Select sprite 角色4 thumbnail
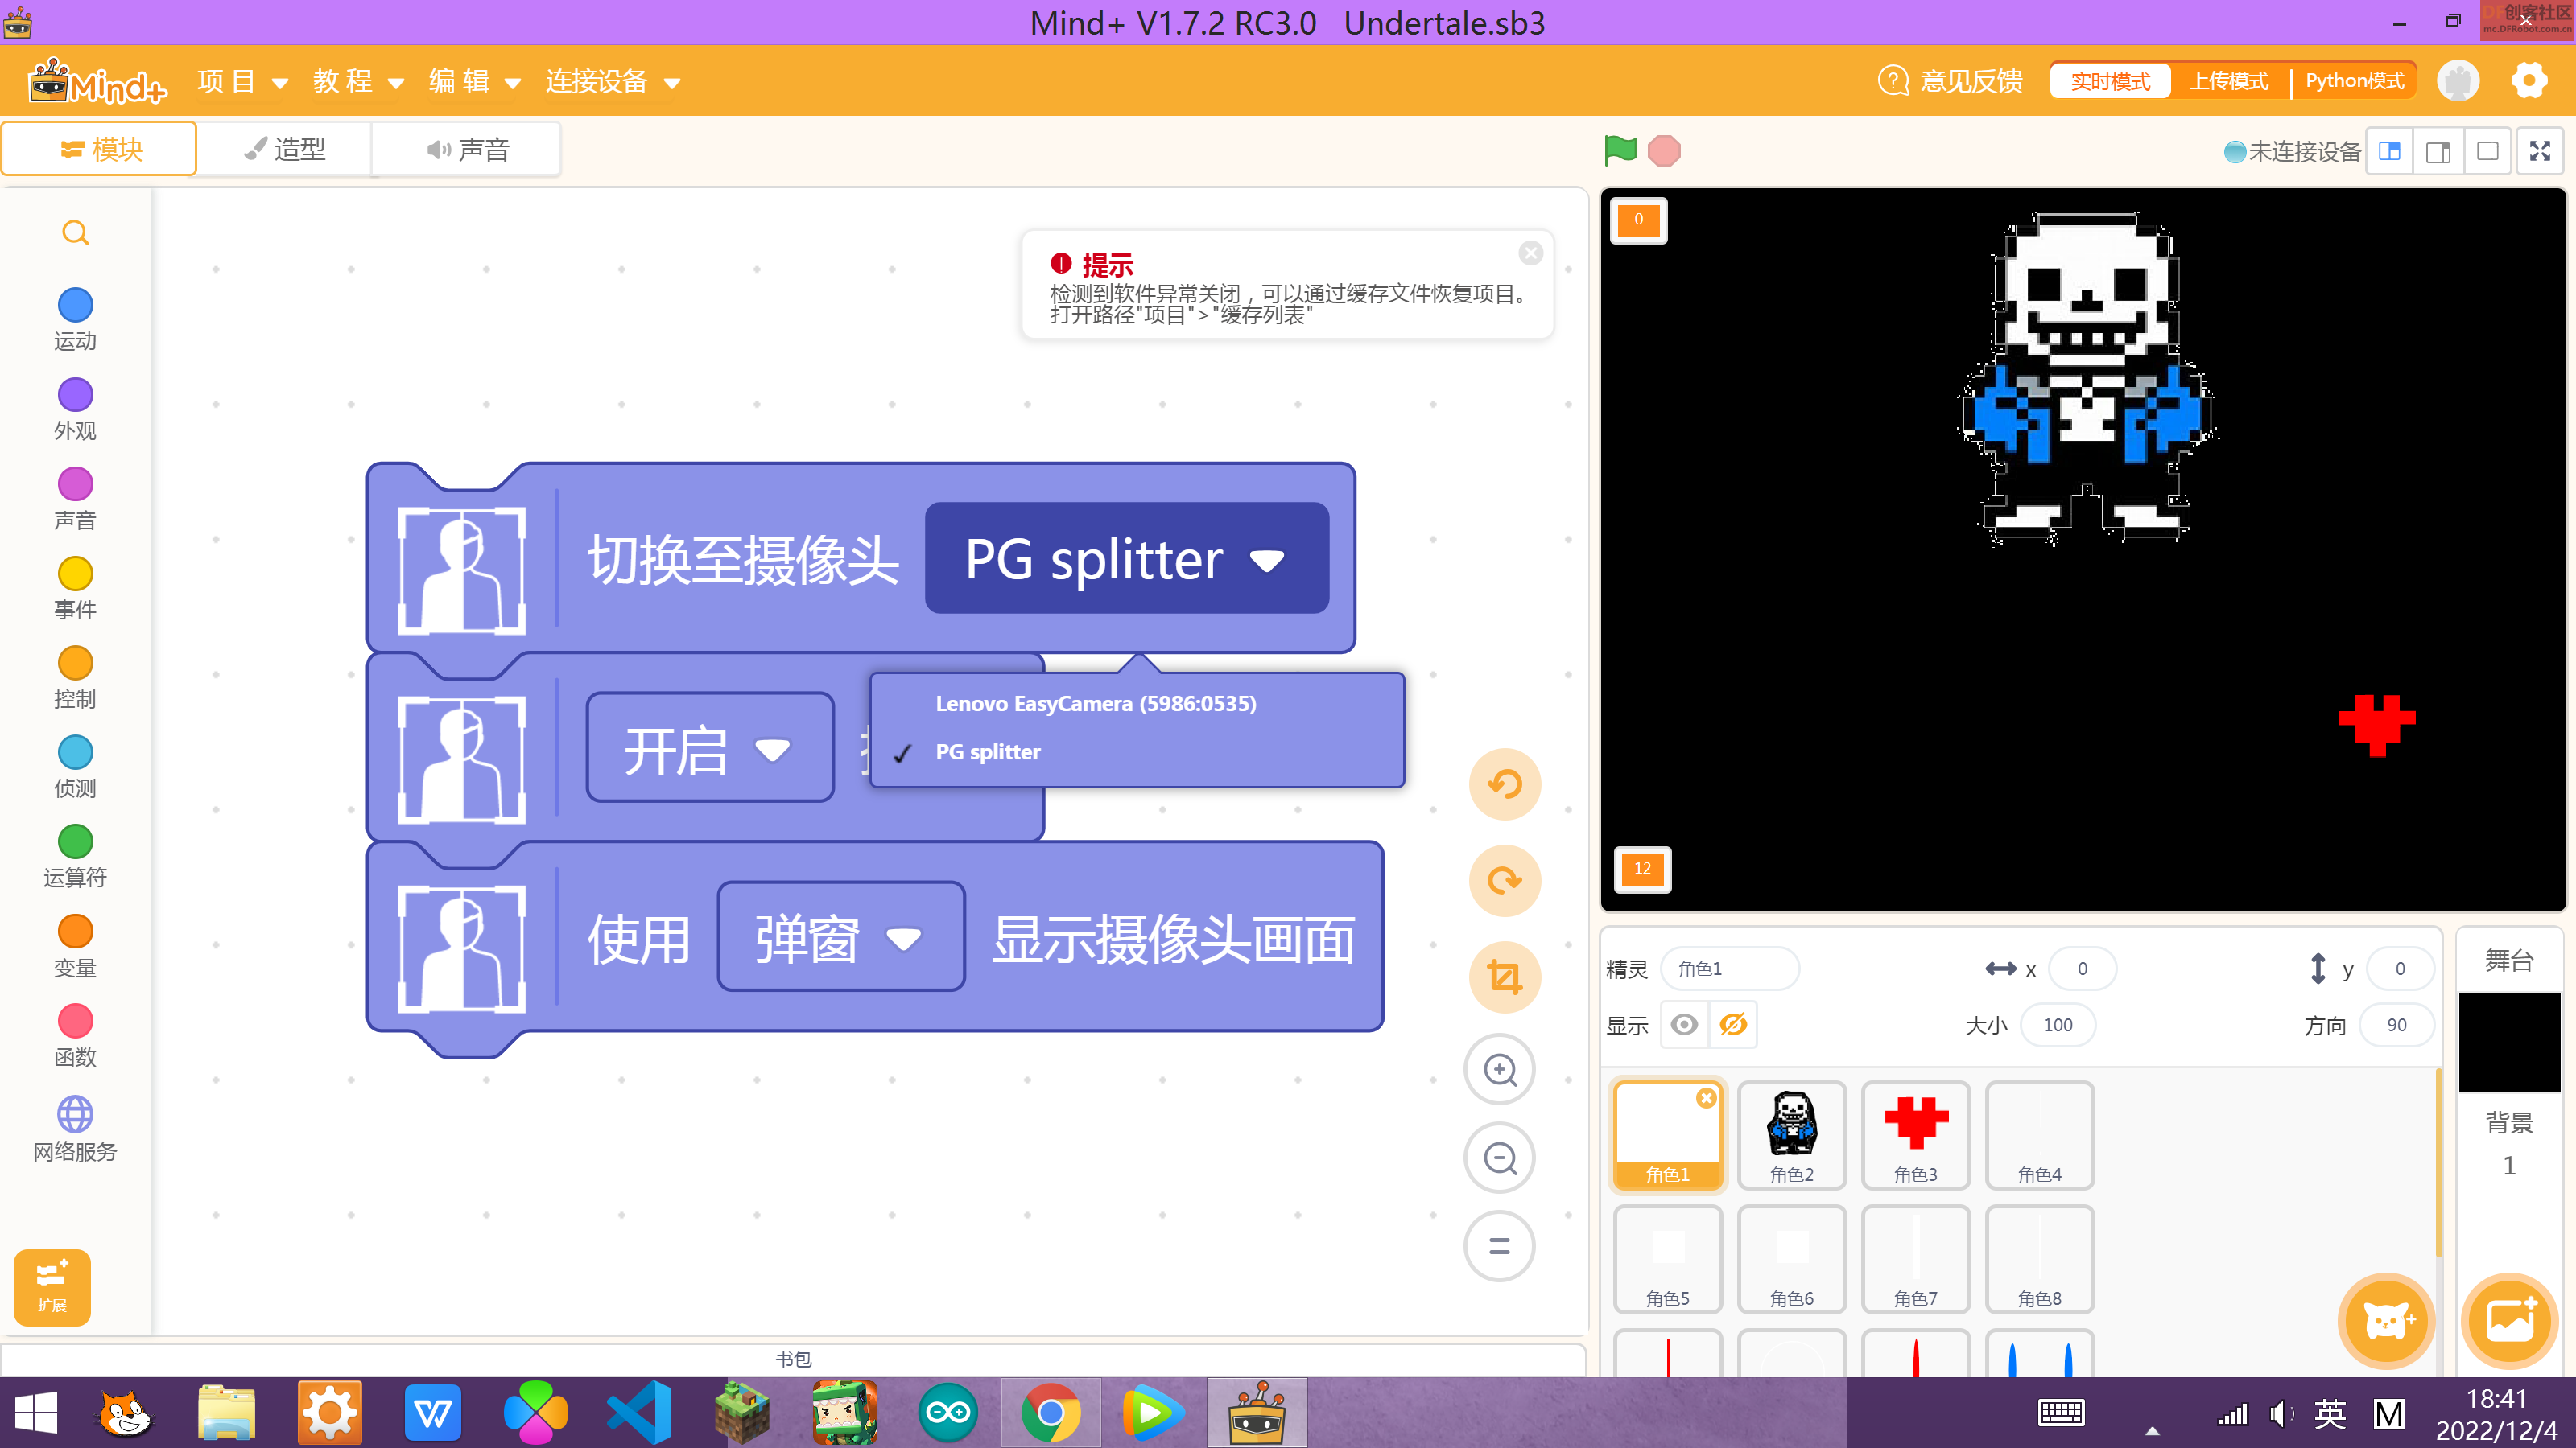Screen dimensions: 2576x1448 (2040, 1135)
